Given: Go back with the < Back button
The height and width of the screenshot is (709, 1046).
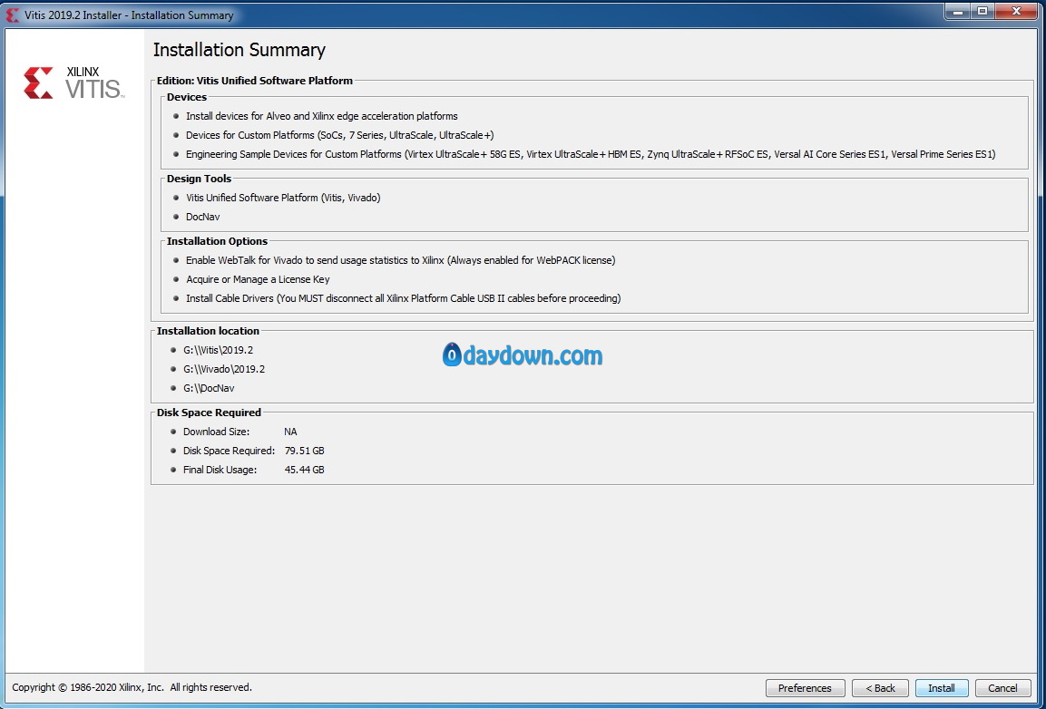Looking at the screenshot, I should coord(880,687).
